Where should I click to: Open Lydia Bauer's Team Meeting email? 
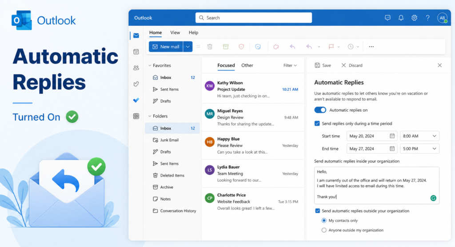tap(253, 174)
